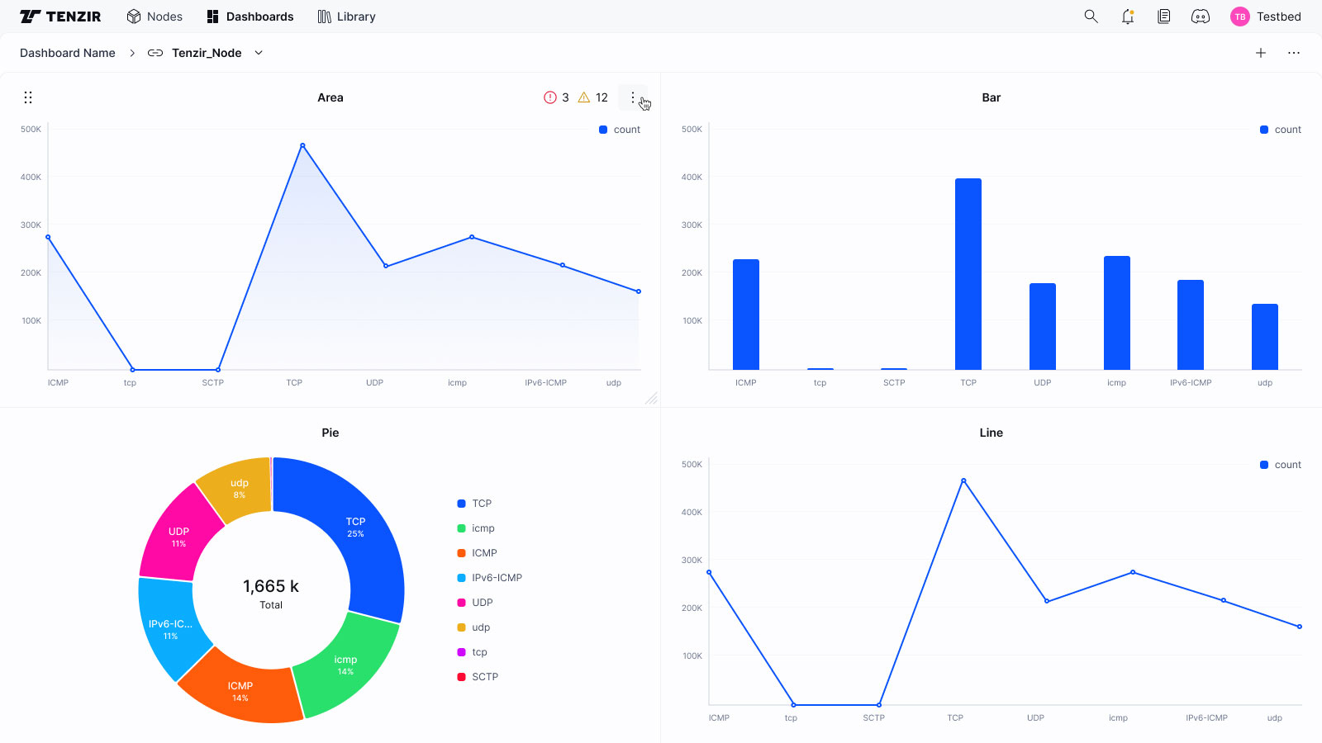Open the documentation page icon
Screen dimensions: 1322x743
pos(1164,17)
